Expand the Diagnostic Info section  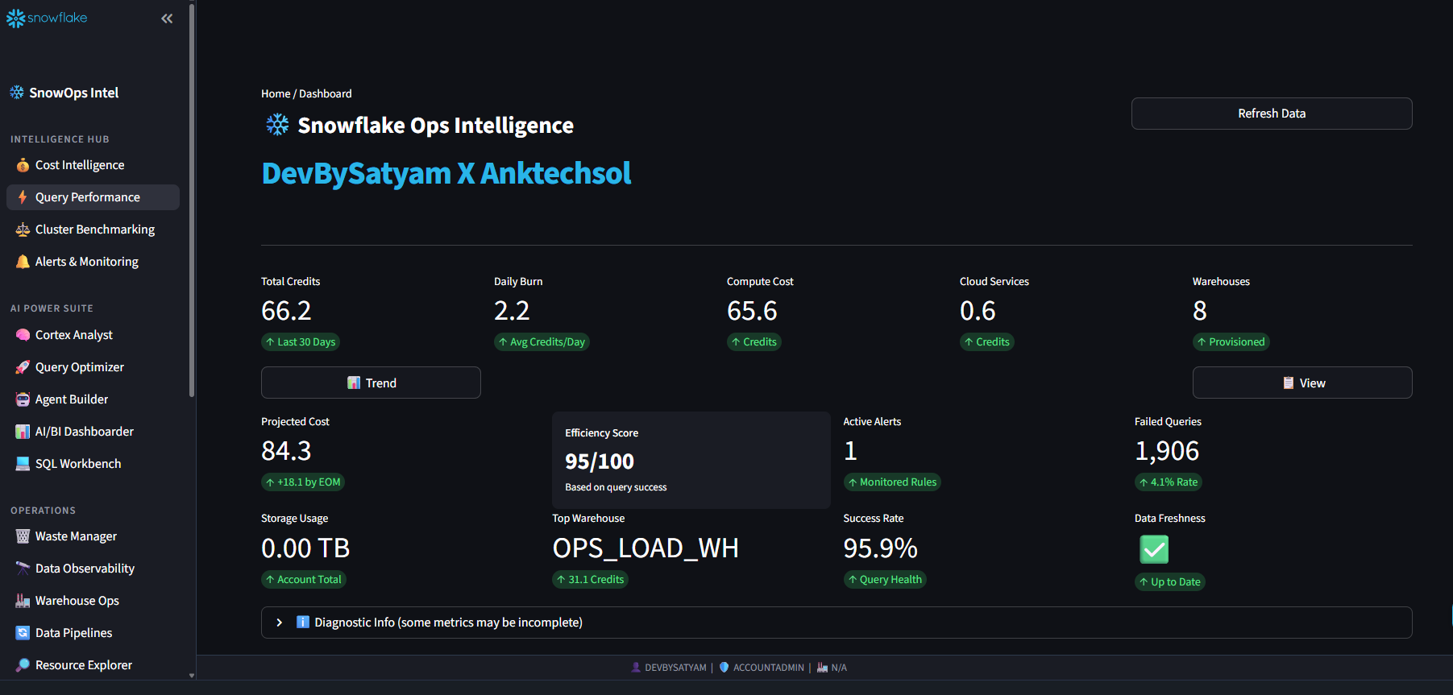click(x=280, y=623)
